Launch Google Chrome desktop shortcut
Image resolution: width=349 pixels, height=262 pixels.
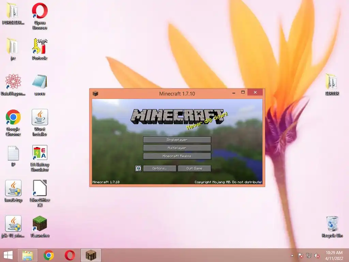(13, 122)
